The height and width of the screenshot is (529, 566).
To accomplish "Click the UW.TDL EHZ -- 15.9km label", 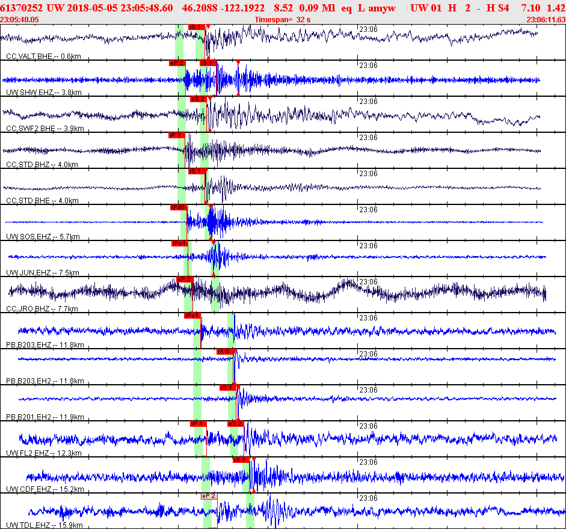I will point(45,525).
